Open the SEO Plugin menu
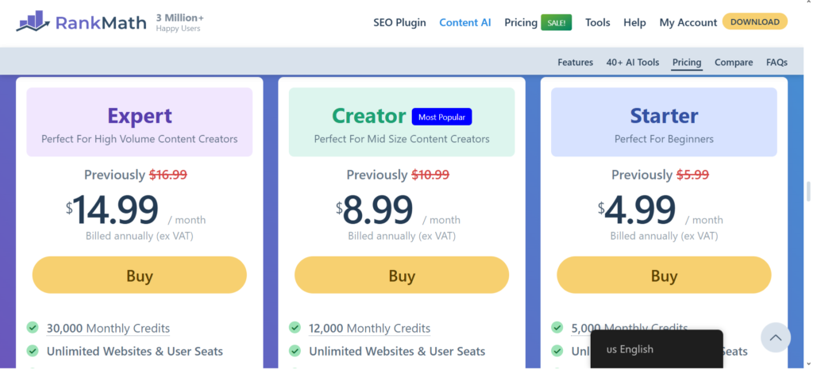This screenshot has height=370, width=813. point(400,22)
